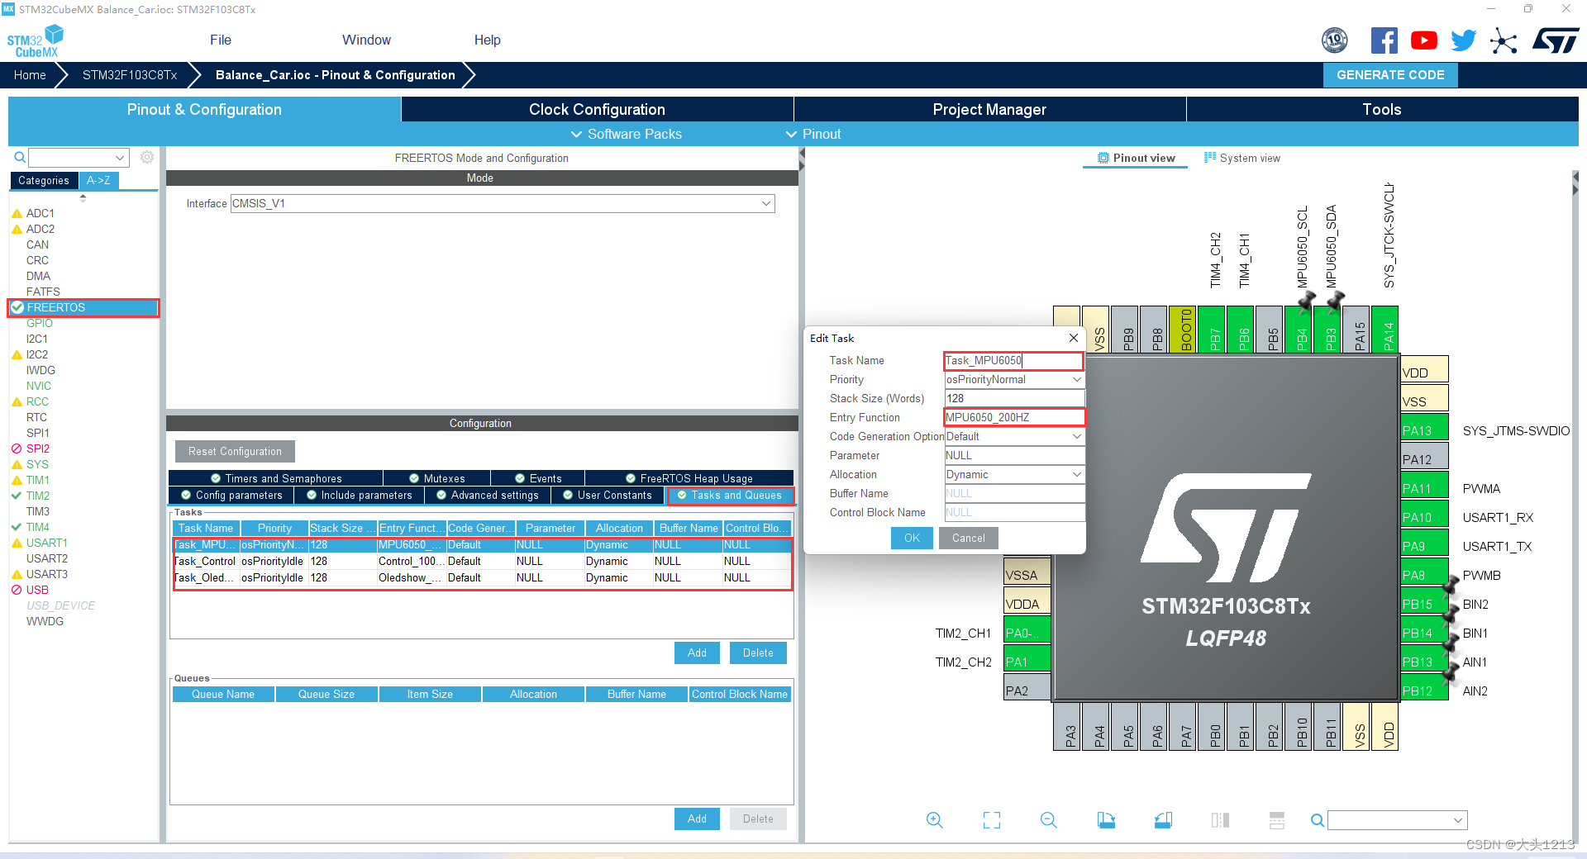Flip chip view vertically

click(x=1277, y=820)
